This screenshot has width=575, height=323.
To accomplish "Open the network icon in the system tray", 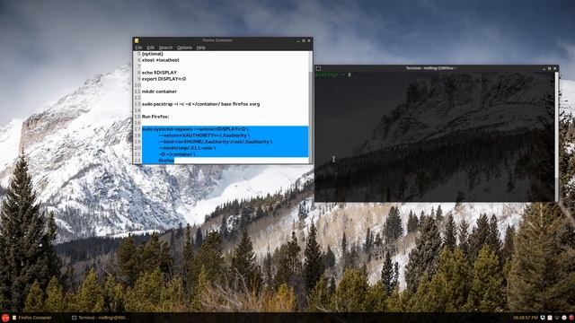I will (x=557, y=318).
